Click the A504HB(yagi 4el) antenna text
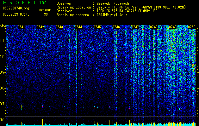The image size is (199, 126). tap(112, 15)
